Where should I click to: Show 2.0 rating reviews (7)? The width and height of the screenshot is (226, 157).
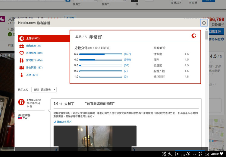click(x=126, y=71)
